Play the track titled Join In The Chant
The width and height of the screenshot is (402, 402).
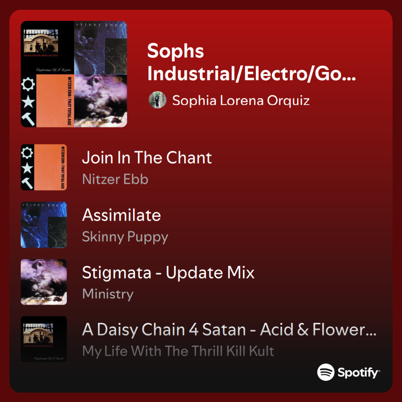point(147,158)
